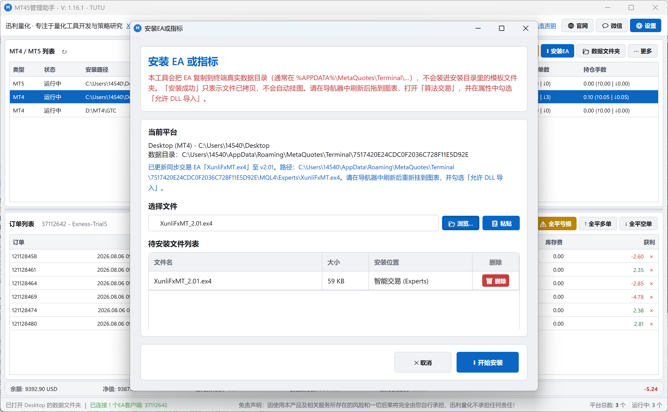Select order 121128469 row
This screenshot has width=668, height=412.
click(70, 297)
